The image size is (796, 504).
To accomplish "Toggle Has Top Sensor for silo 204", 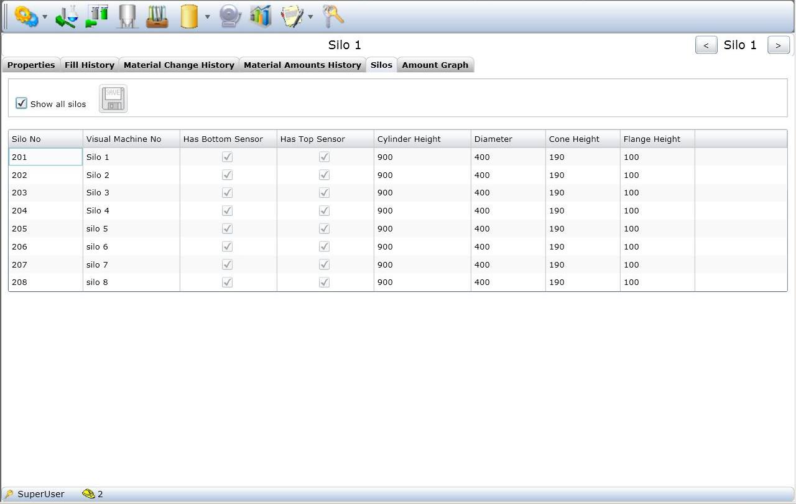I will (x=325, y=210).
